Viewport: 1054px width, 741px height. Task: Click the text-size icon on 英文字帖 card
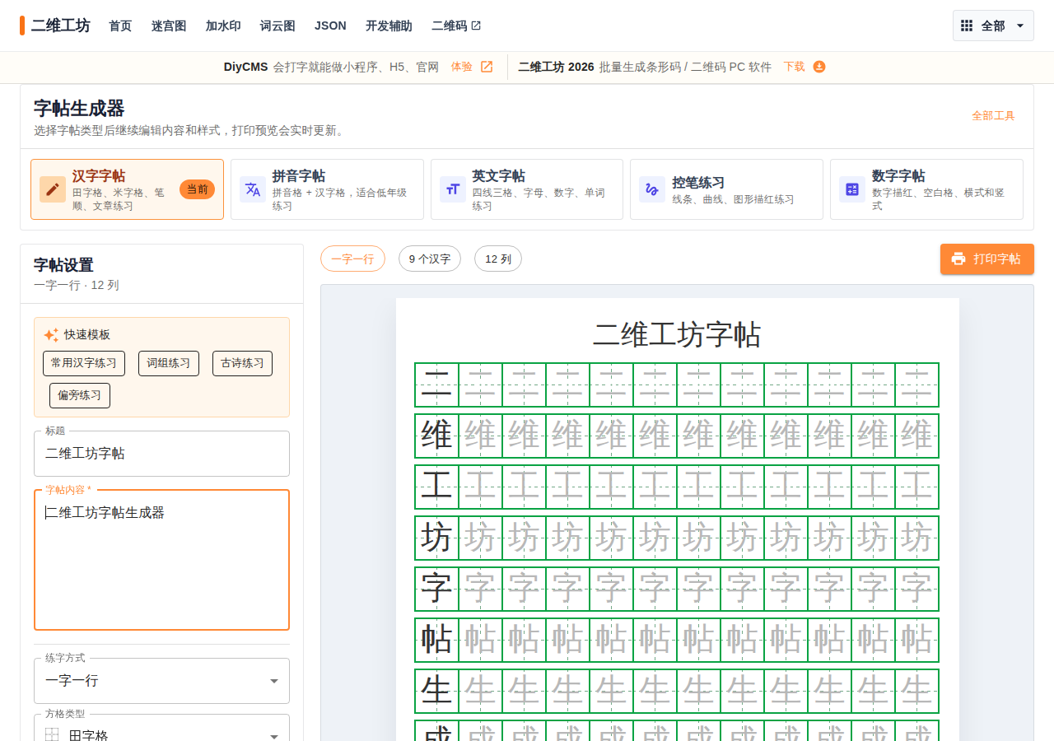coord(453,189)
